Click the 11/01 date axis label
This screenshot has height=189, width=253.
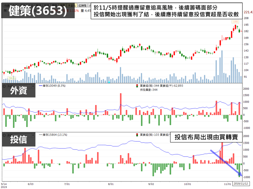click(x=227, y=184)
